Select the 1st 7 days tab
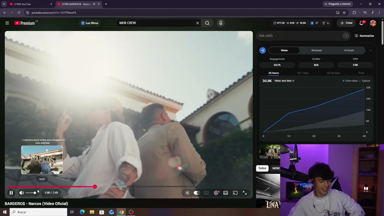Image resolution: width=384 pixels, height=216 pixels. (303, 73)
